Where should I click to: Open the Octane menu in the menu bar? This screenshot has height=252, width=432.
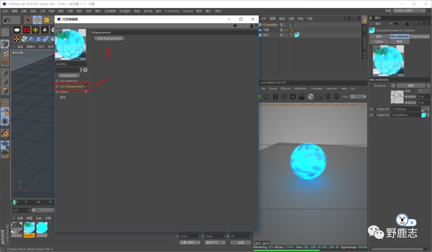pyautogui.click(x=188, y=11)
